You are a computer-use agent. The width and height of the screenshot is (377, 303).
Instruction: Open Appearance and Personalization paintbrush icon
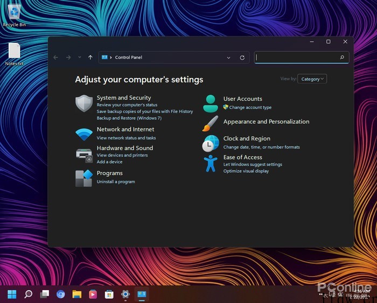point(211,123)
